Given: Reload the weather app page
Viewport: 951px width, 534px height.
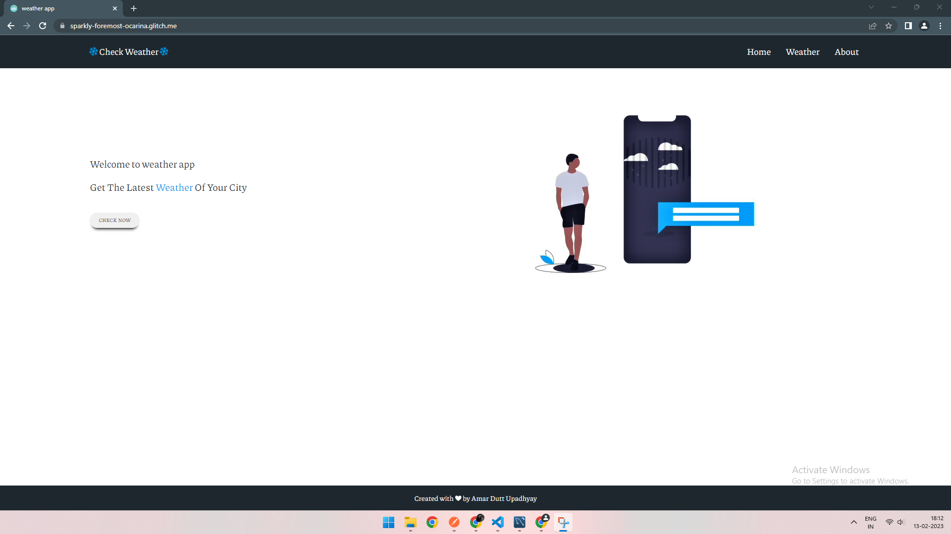Looking at the screenshot, I should click(43, 26).
